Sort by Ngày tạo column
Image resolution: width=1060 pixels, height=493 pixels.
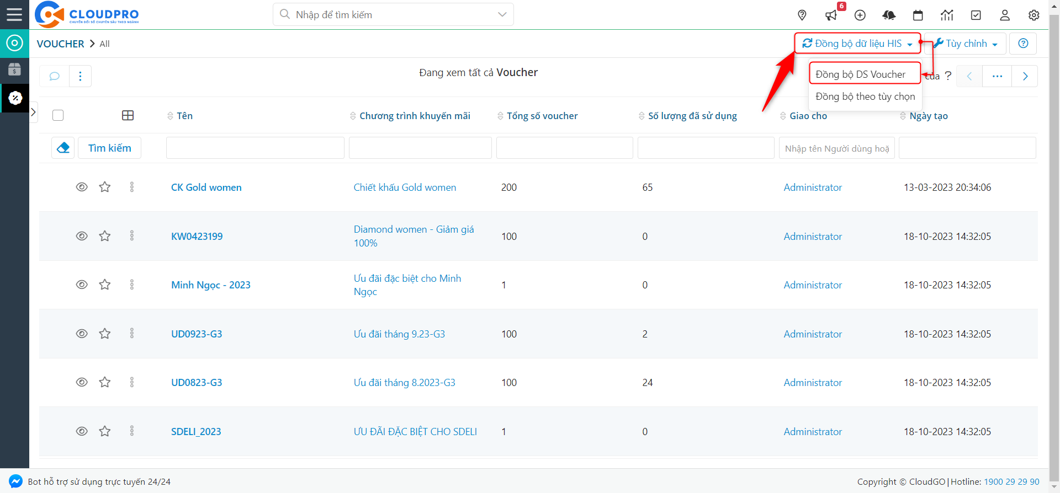924,116
